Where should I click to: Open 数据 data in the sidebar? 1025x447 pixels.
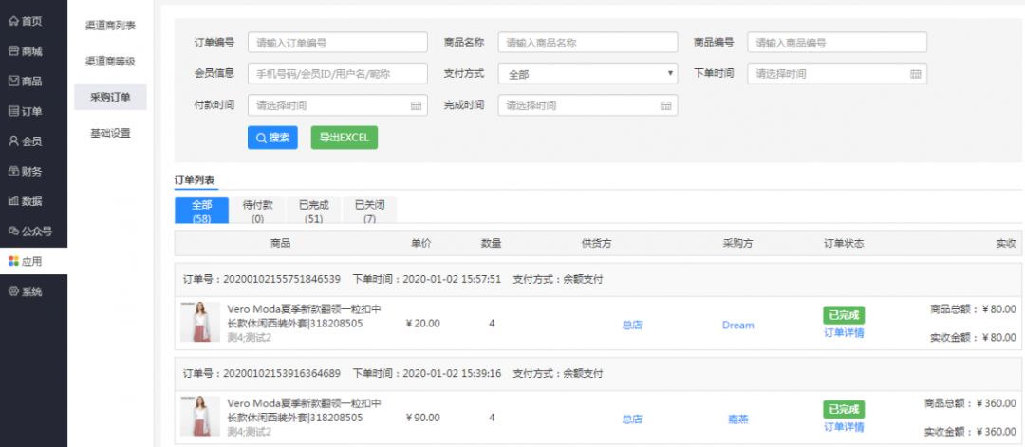click(x=27, y=201)
